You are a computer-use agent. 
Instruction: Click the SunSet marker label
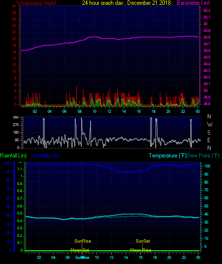[x=143, y=241]
